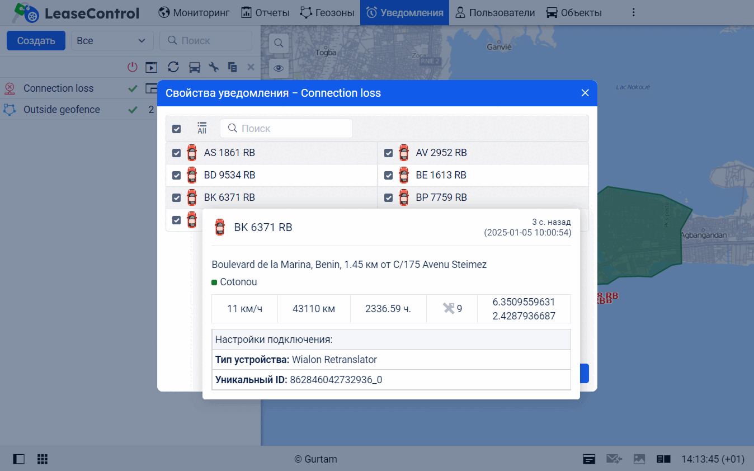Uncheck the BD 9534 RB checkbox
This screenshot has width=754, height=471.
pyautogui.click(x=177, y=175)
